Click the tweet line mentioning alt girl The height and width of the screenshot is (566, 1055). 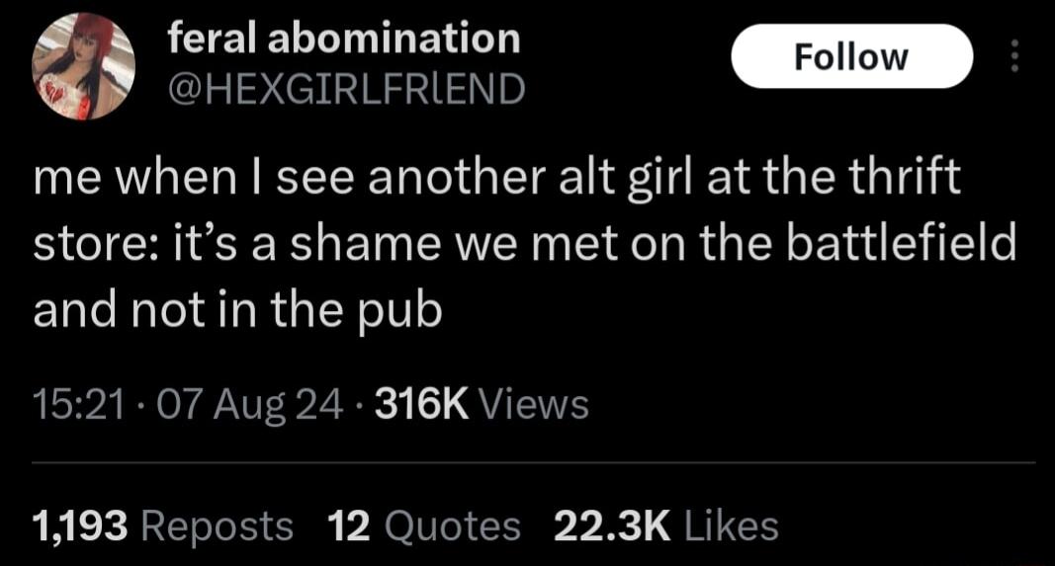497,179
